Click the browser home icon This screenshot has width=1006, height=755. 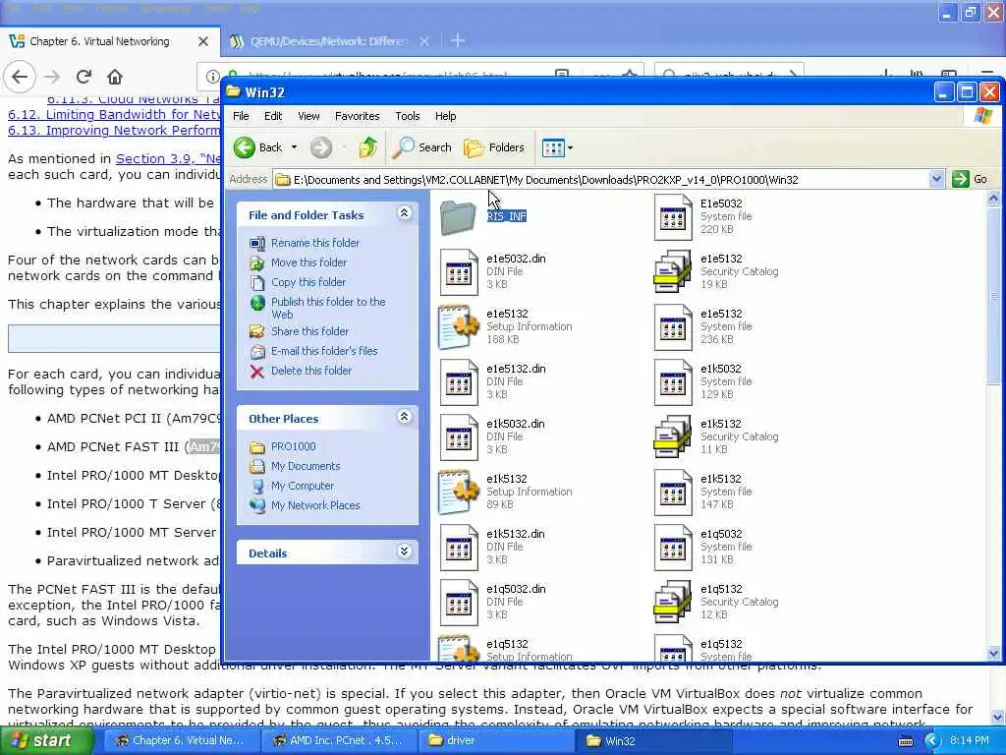pos(115,77)
